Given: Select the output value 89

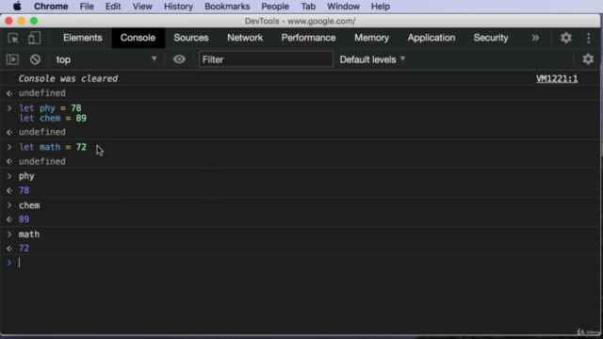Looking at the screenshot, I should pyautogui.click(x=24, y=219).
